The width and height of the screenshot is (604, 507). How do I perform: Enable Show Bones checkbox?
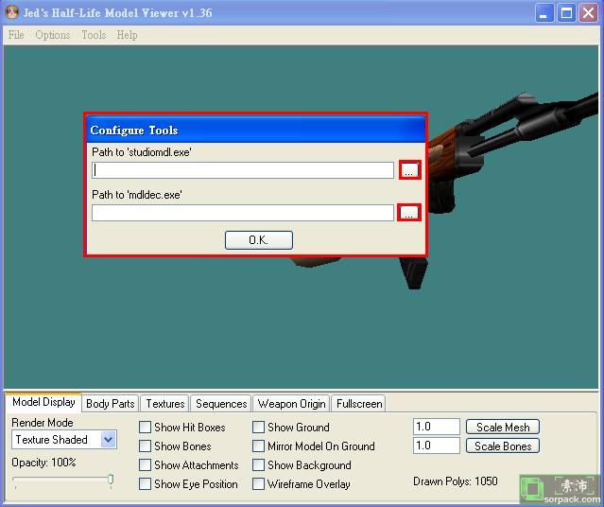[x=145, y=446]
